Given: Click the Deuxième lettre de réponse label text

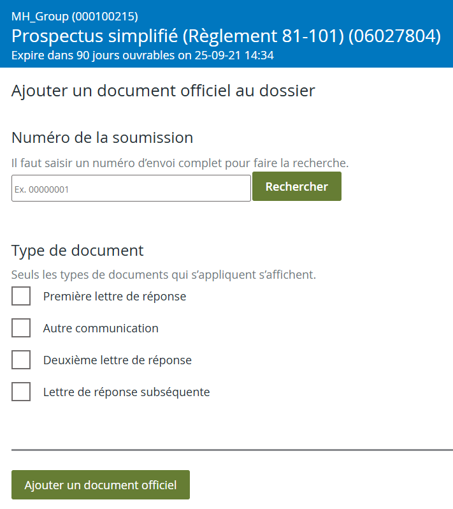Looking at the screenshot, I should pyautogui.click(x=117, y=360).
